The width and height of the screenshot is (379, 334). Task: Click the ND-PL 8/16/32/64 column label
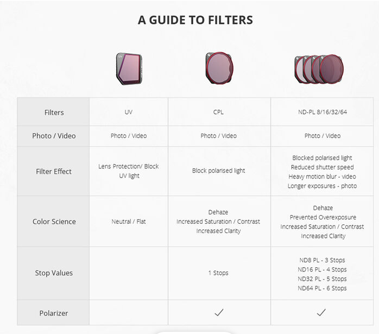point(323,112)
